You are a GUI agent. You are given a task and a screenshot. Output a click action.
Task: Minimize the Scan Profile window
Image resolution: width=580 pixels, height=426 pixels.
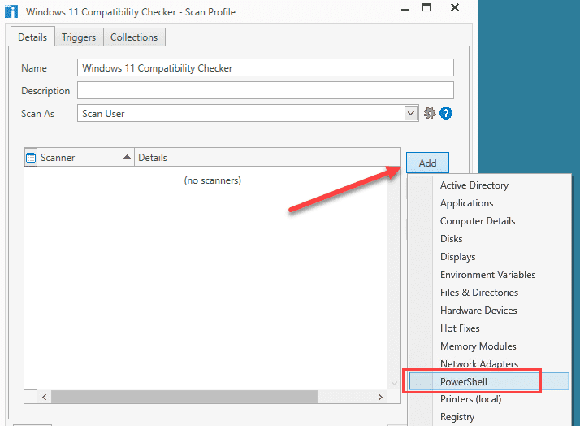(406, 8)
